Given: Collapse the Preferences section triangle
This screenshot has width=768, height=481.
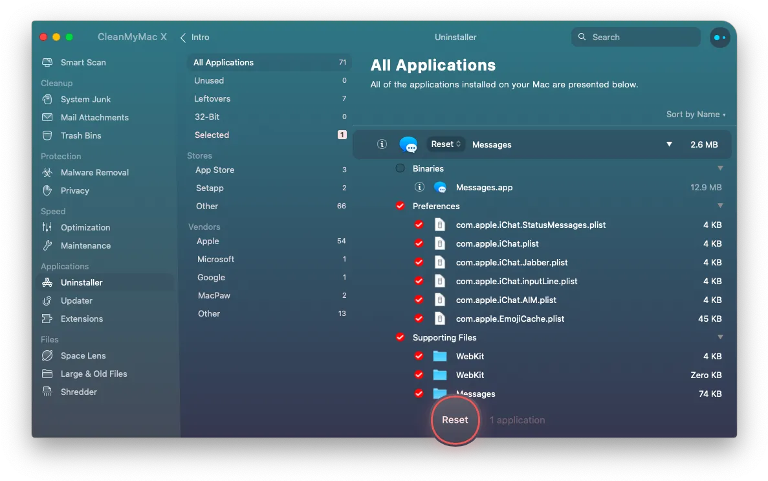Looking at the screenshot, I should pyautogui.click(x=720, y=206).
